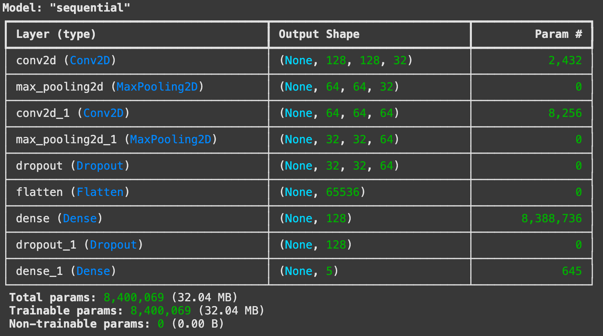Click the Non-trainable params line
This screenshot has width=603, height=336.
pos(116,324)
